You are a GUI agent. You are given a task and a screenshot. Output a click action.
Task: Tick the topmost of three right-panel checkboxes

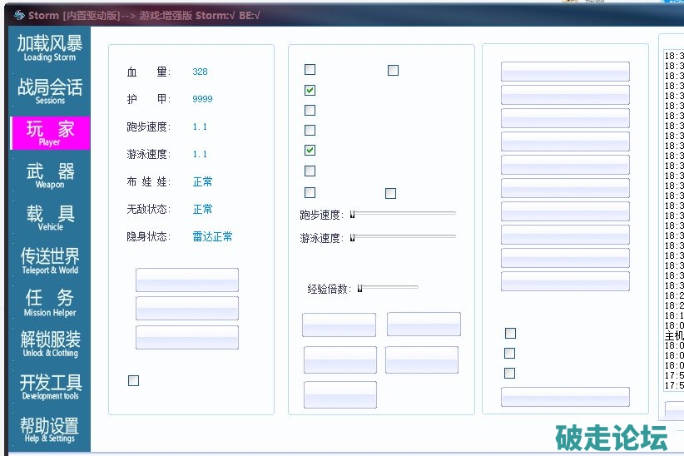point(510,334)
